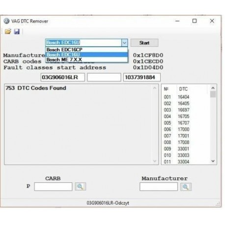Click the VW logo in title bar

pos(6,21)
